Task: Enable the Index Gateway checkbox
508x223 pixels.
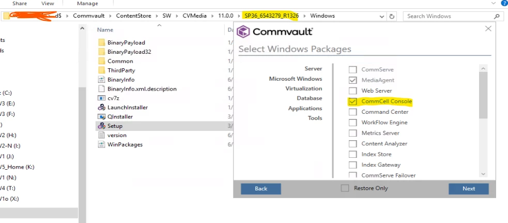Action: tap(352, 165)
